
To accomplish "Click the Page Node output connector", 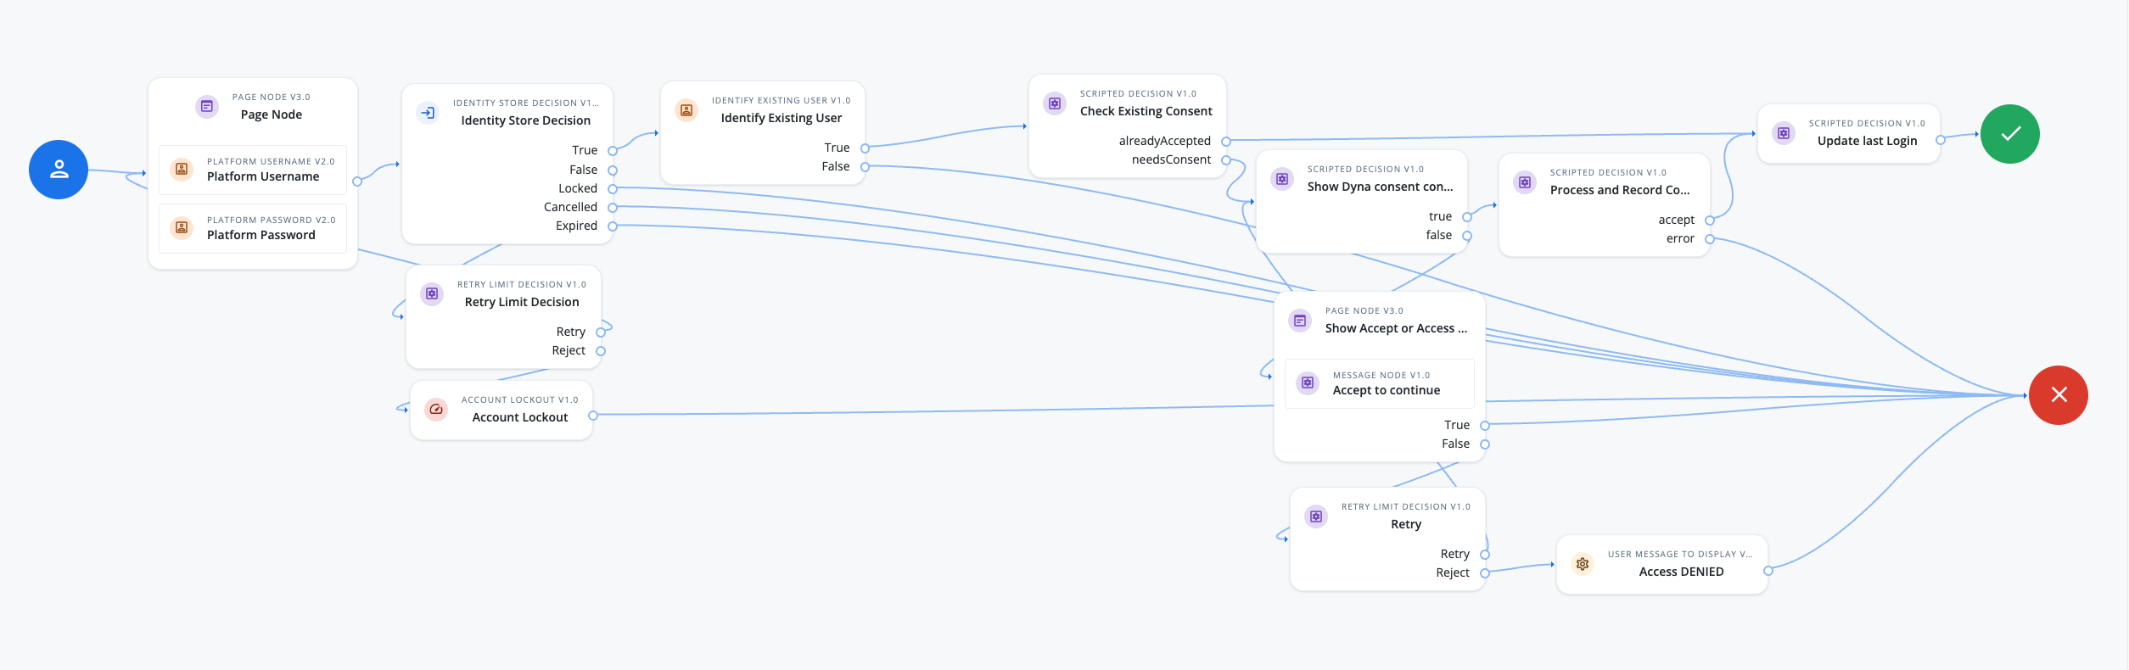I will point(357,181).
